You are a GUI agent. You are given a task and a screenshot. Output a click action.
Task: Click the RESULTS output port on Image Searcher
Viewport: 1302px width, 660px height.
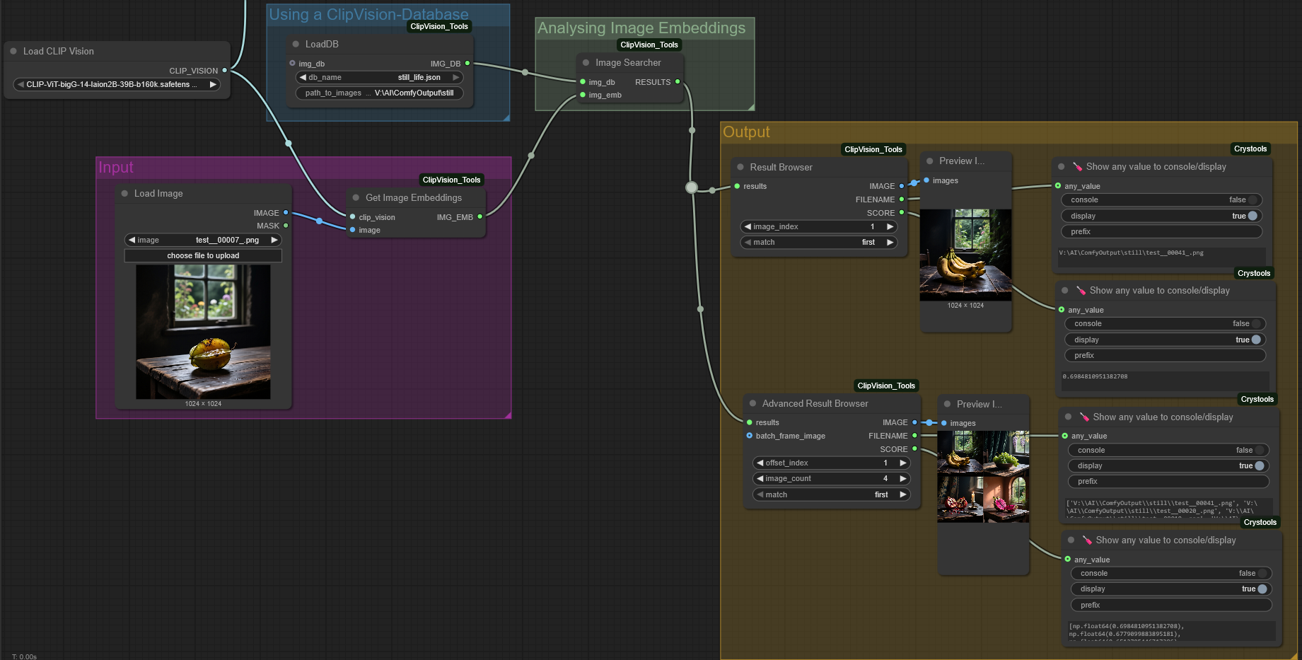click(x=678, y=81)
